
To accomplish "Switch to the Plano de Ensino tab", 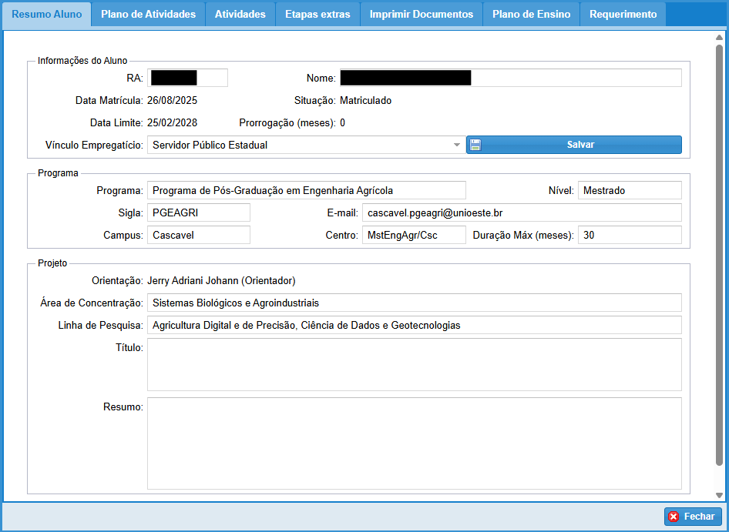I will 531,15.
